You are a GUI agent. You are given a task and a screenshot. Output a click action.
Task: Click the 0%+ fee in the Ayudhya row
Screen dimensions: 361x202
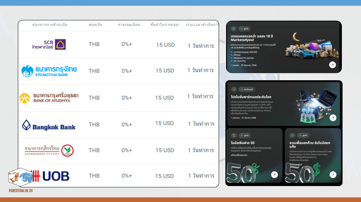point(127,98)
